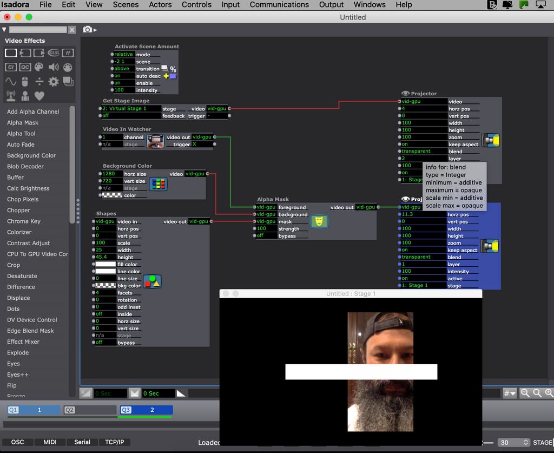Collapse the actor toolbox disclosure triangle
Screen dimensions: 554x453
[5, 30]
